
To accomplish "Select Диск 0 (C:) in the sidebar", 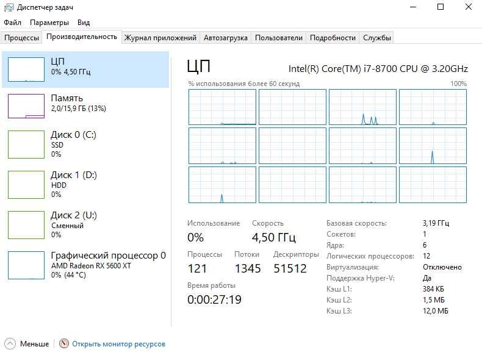I will 85,144.
